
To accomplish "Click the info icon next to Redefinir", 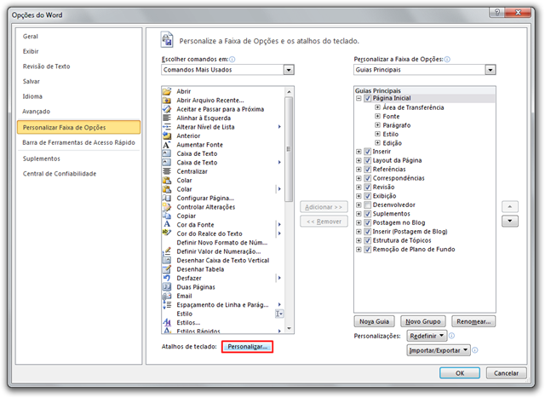I will (451, 336).
